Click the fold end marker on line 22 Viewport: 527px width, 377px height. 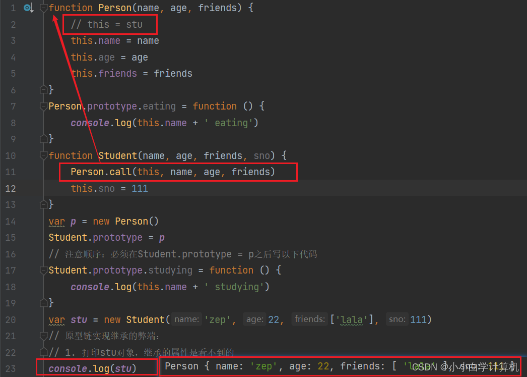43,352
